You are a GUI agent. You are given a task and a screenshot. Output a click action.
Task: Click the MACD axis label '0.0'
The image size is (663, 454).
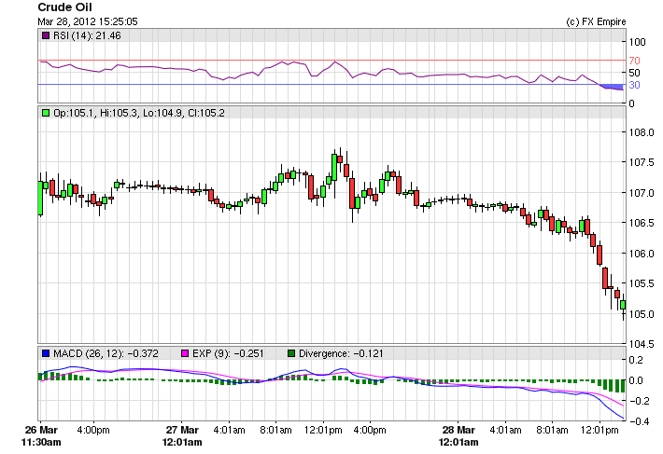[x=636, y=380]
